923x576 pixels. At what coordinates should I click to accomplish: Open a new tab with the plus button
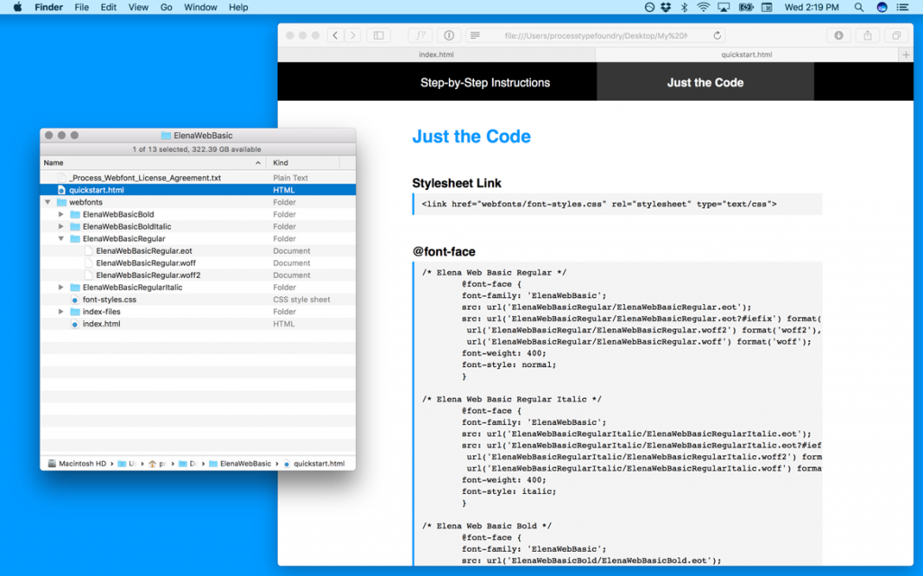(906, 54)
